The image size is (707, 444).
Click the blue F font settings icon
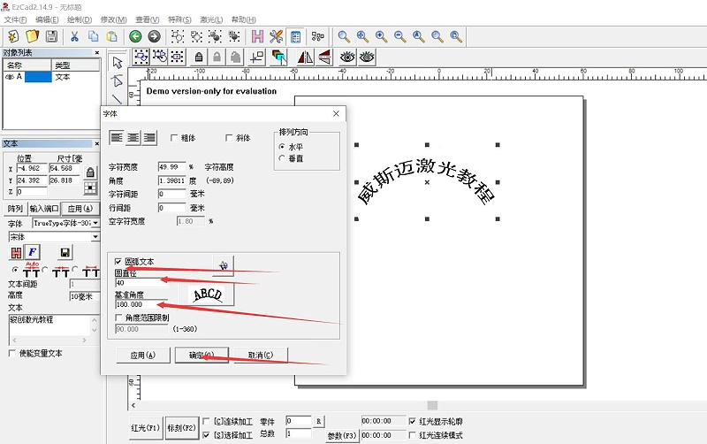(32, 252)
